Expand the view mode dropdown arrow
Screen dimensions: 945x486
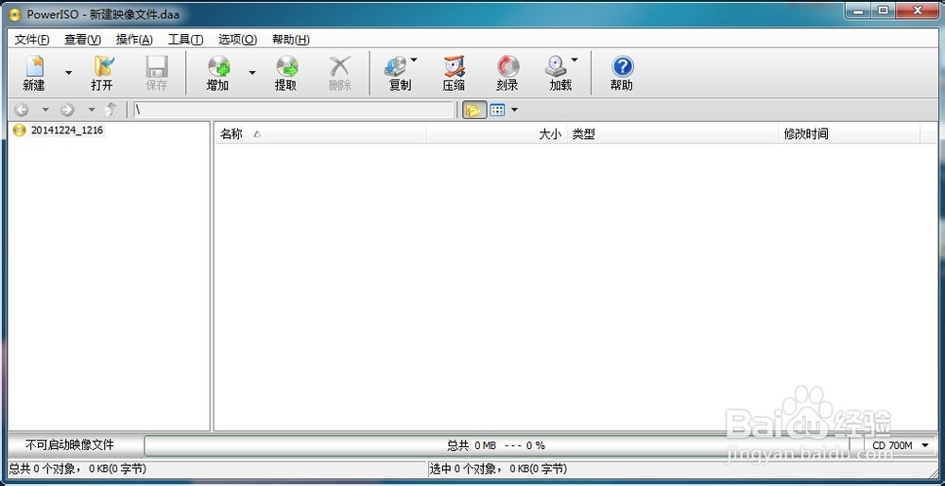tap(514, 110)
